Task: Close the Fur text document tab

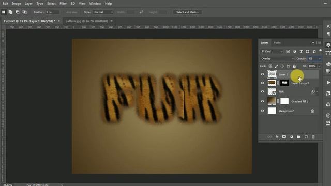Action: pos(58,21)
